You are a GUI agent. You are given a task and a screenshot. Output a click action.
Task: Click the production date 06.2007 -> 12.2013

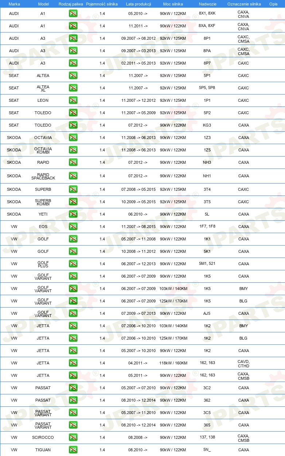138,264
